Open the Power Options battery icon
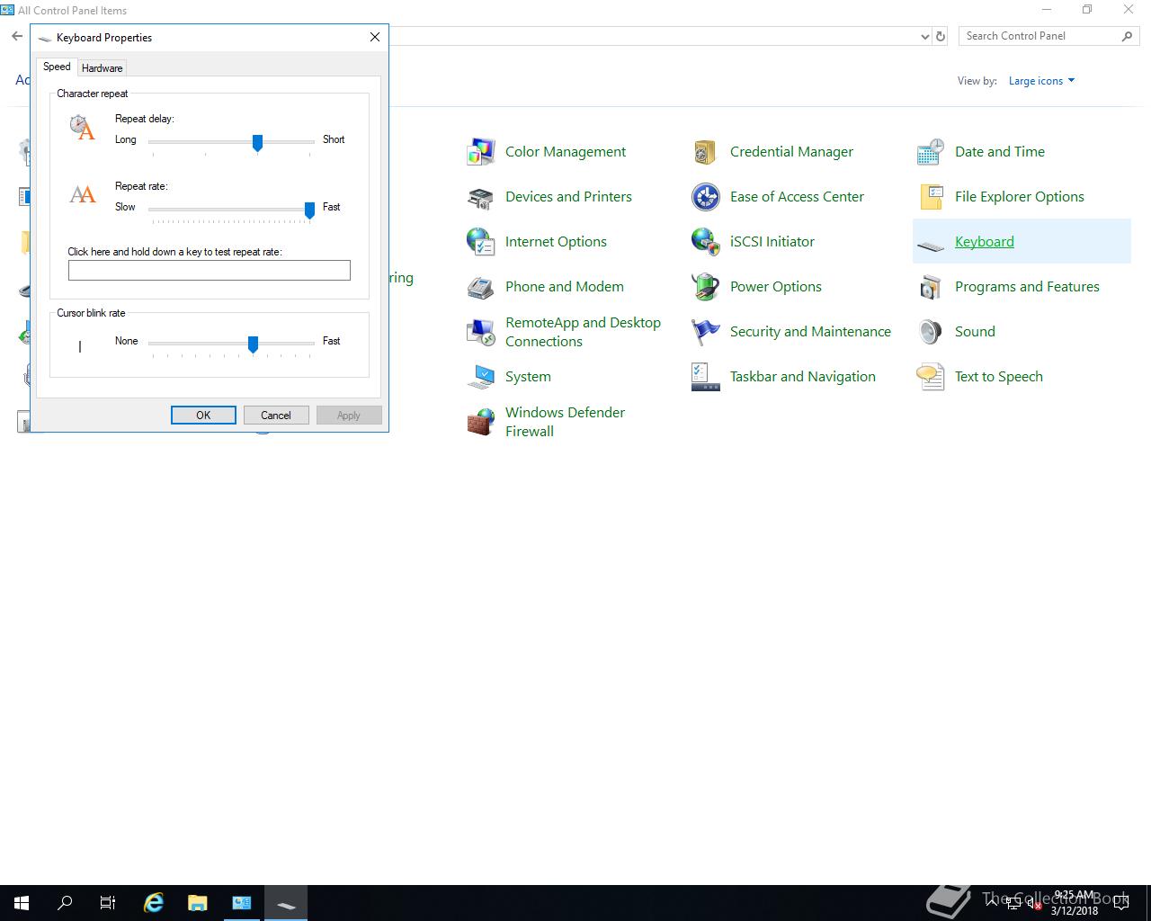Viewport: 1151px width, 921px height. (x=705, y=287)
